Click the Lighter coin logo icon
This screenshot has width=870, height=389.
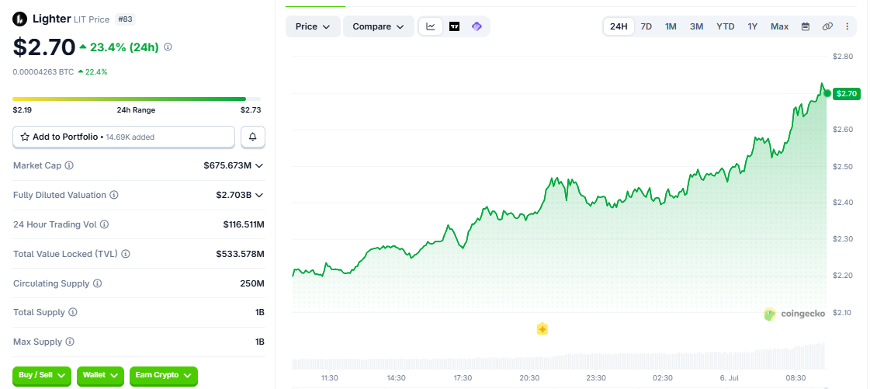[20, 19]
